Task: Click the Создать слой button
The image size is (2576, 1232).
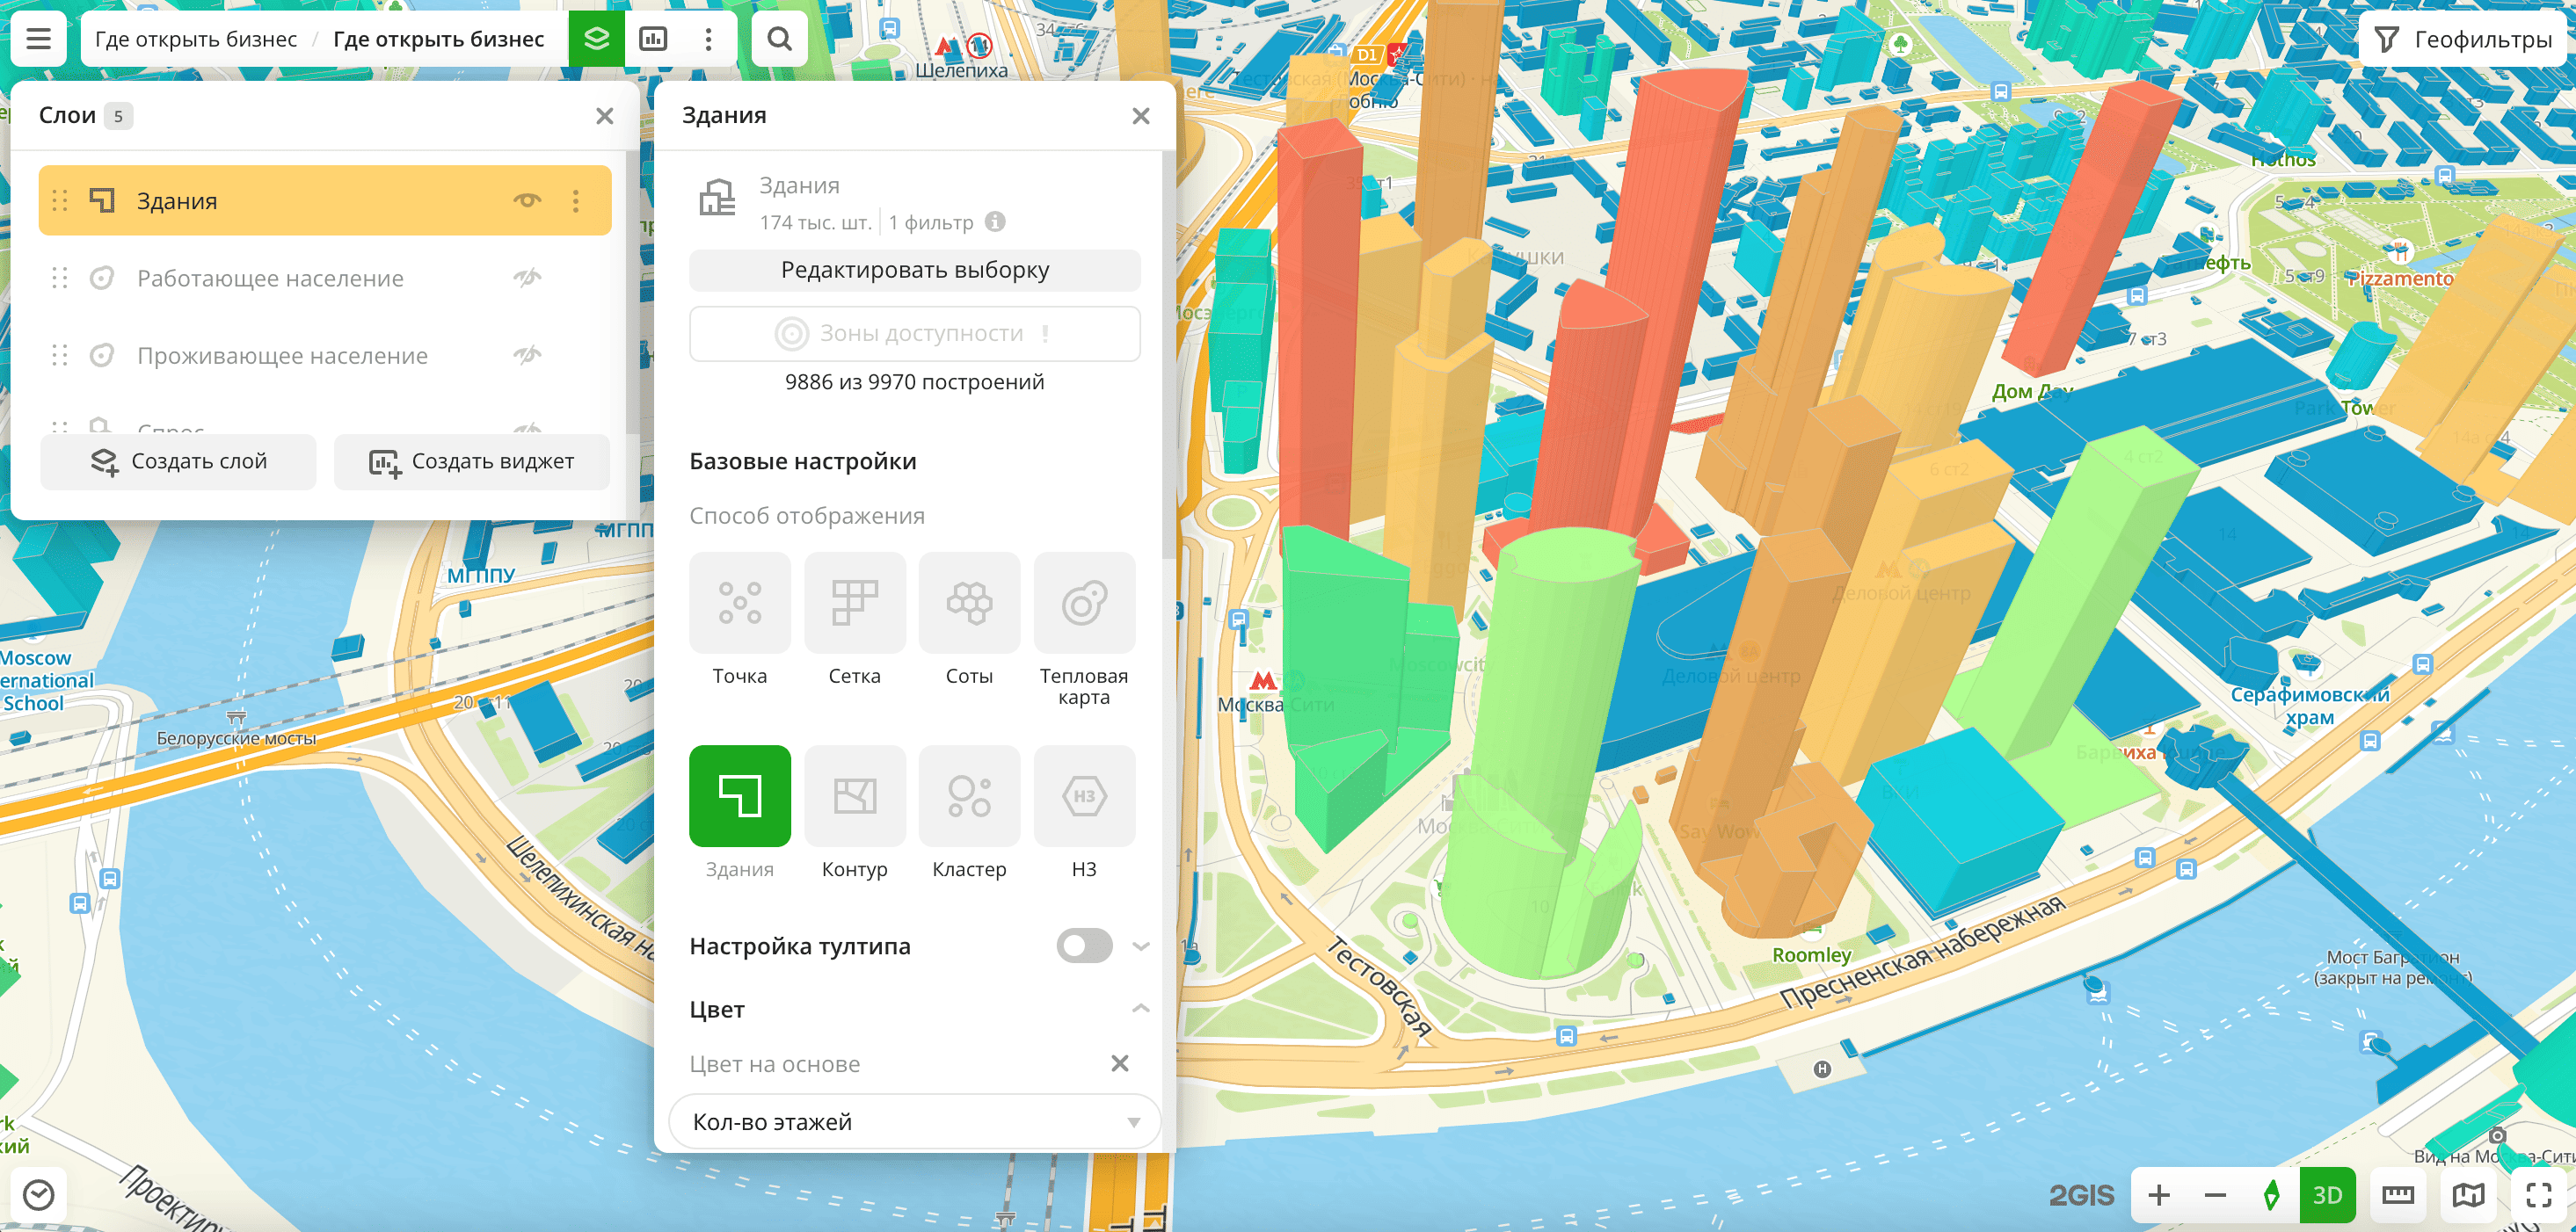Action: [179, 461]
